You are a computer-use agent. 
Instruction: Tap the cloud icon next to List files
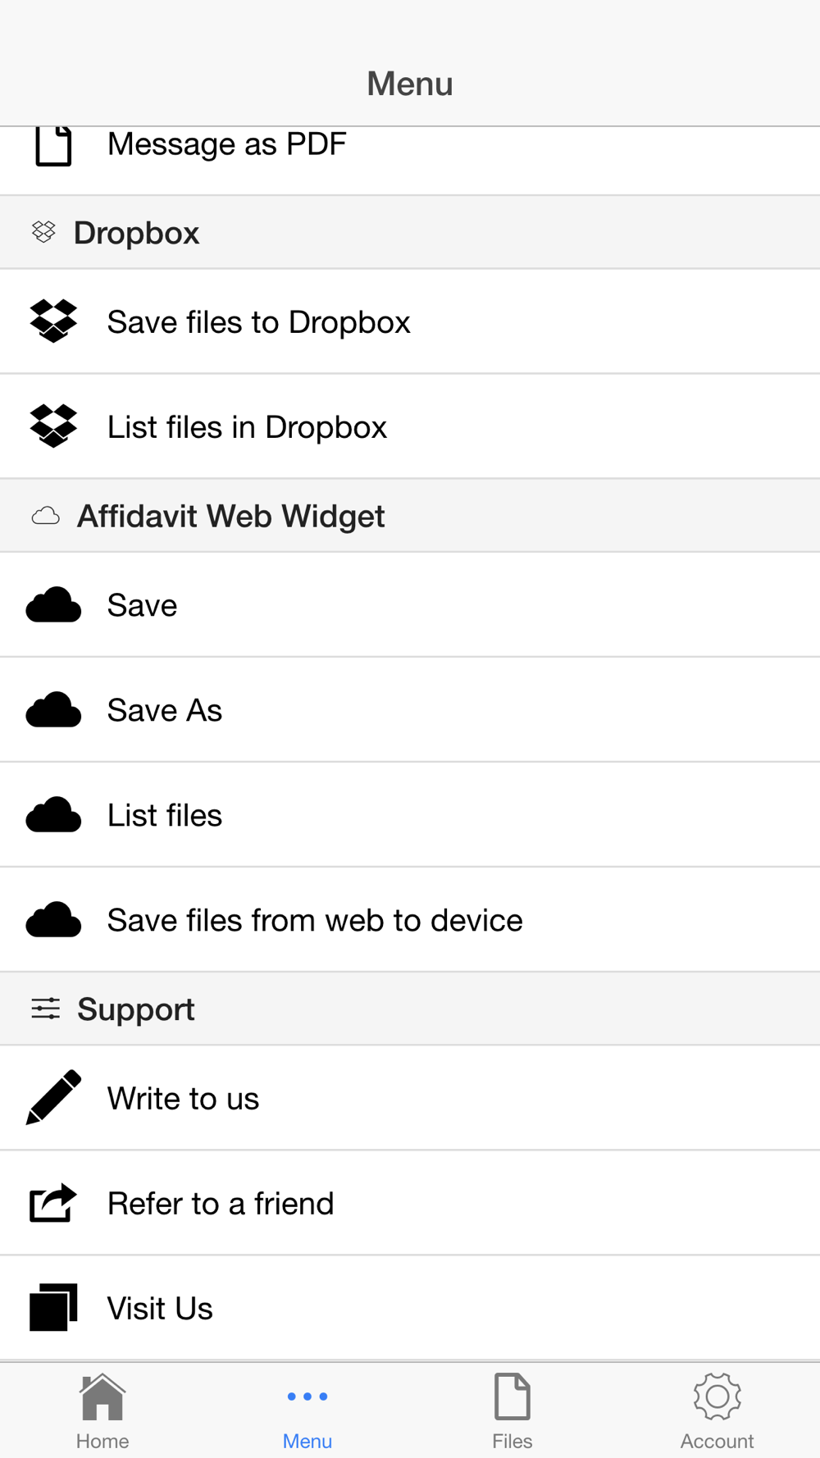pos(53,815)
